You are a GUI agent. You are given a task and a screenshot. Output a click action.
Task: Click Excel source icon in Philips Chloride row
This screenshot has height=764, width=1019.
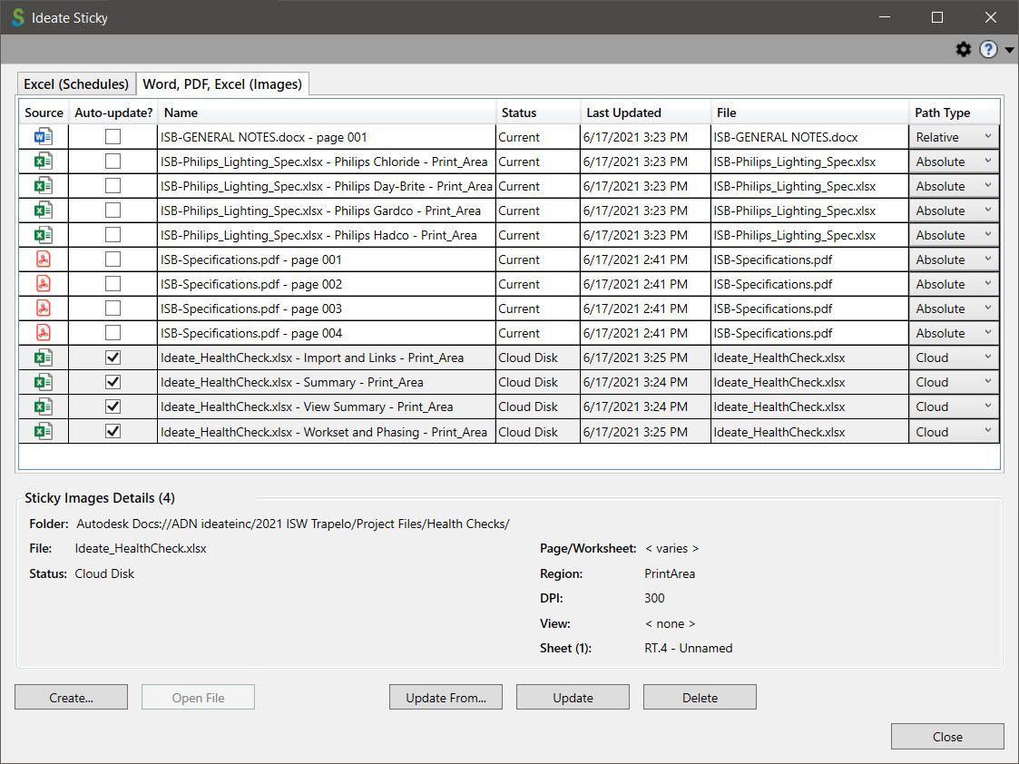[43, 162]
